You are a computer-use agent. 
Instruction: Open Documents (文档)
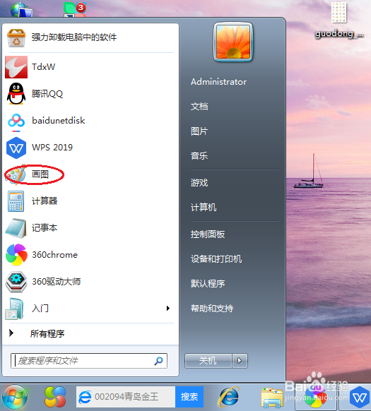[199, 107]
